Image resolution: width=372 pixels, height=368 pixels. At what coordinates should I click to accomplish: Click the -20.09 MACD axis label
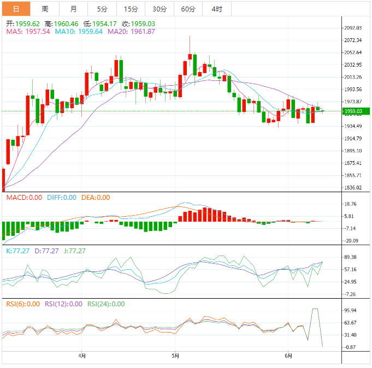point(351,241)
